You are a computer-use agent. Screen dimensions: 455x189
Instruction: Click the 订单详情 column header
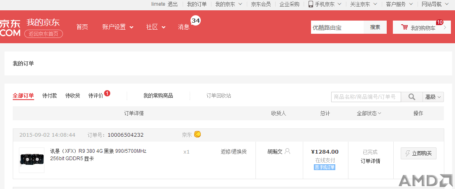pos(134,113)
